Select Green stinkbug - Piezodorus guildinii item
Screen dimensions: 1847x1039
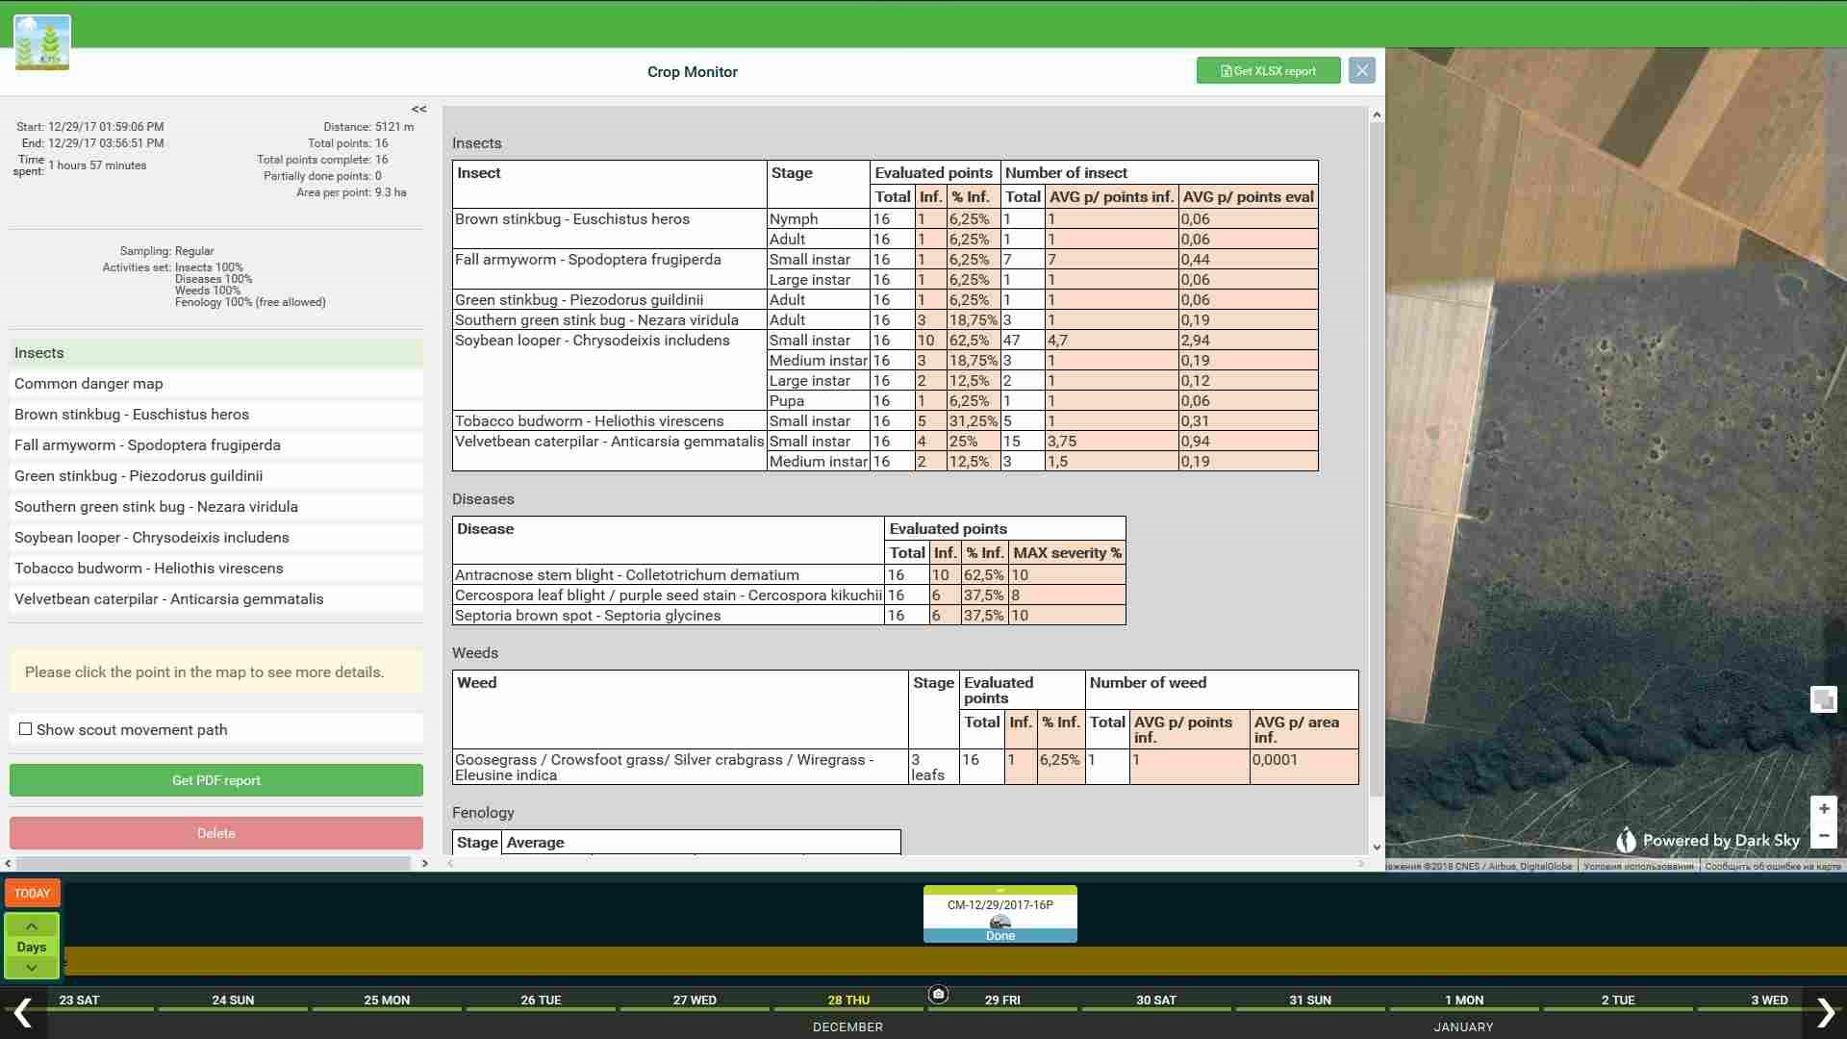pos(216,476)
